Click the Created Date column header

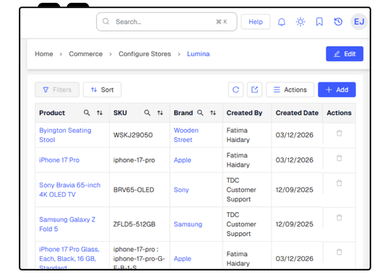click(x=297, y=113)
